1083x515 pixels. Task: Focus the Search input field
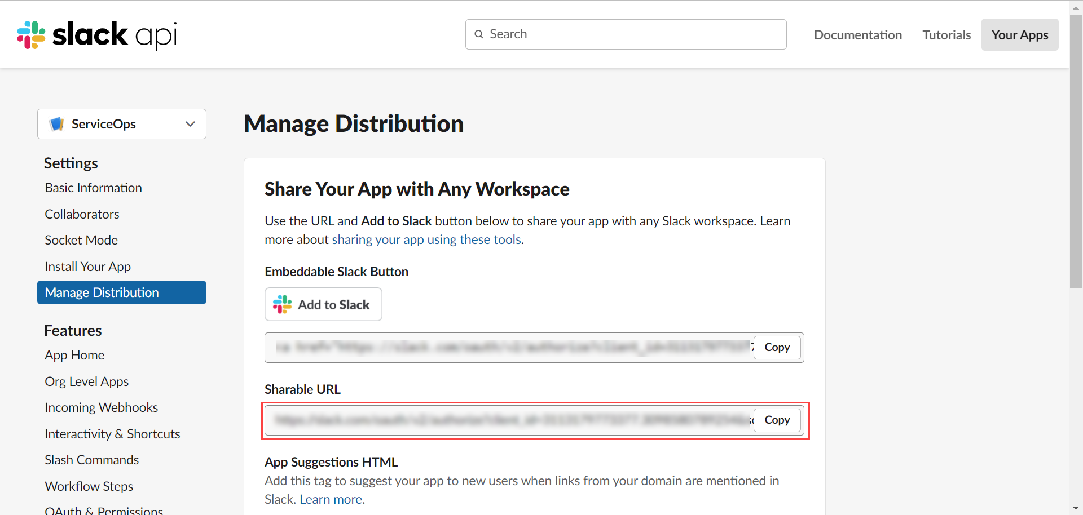[x=632, y=34]
